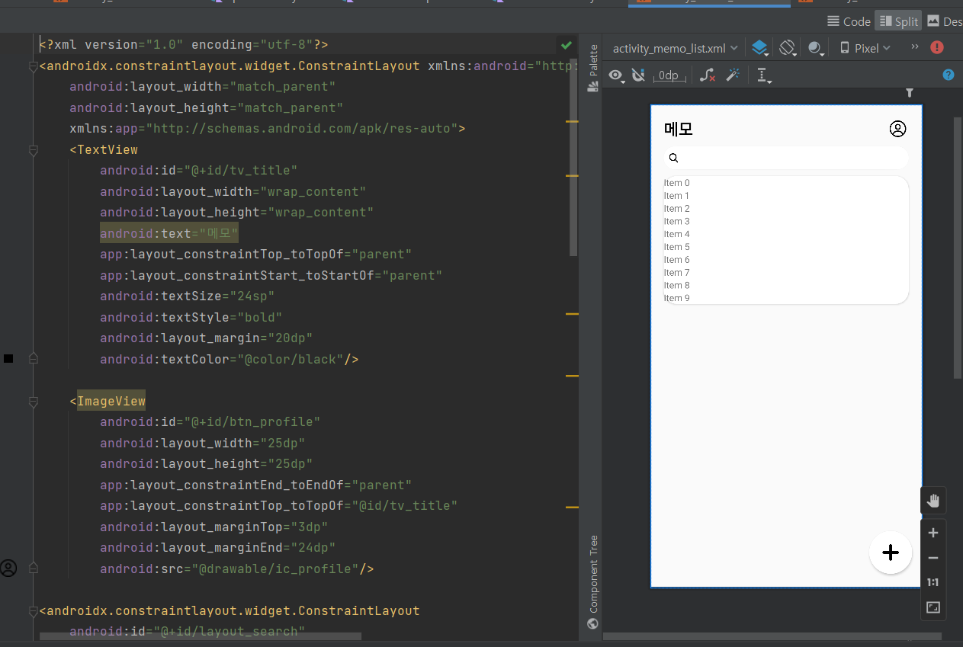Collapse TextView tag fold marker

[x=33, y=151]
